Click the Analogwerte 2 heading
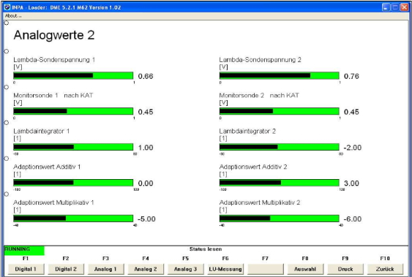 tap(54, 35)
